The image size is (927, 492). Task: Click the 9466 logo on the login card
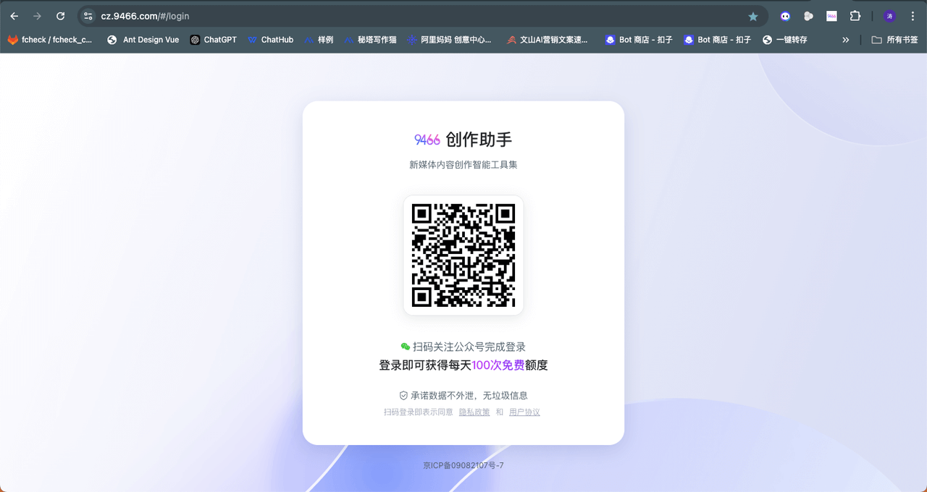click(x=427, y=140)
